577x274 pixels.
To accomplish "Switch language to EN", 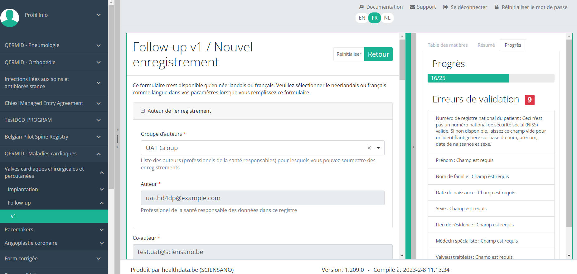I will [x=362, y=18].
